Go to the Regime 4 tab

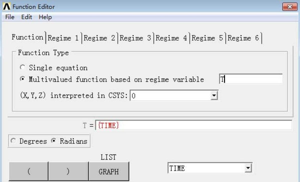point(172,38)
